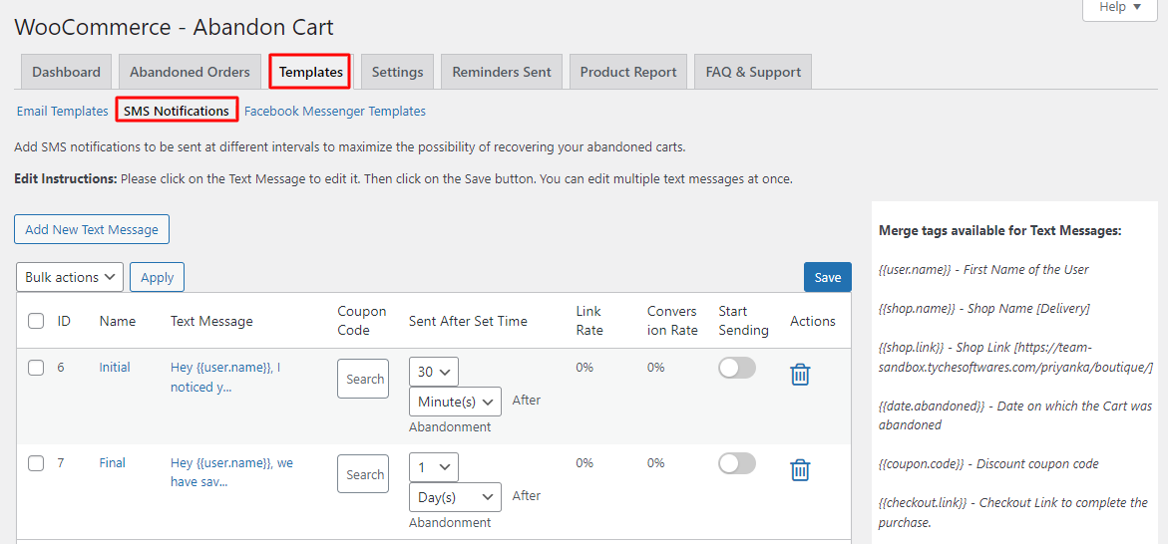Toggle Start Sending for Final message

tap(737, 463)
